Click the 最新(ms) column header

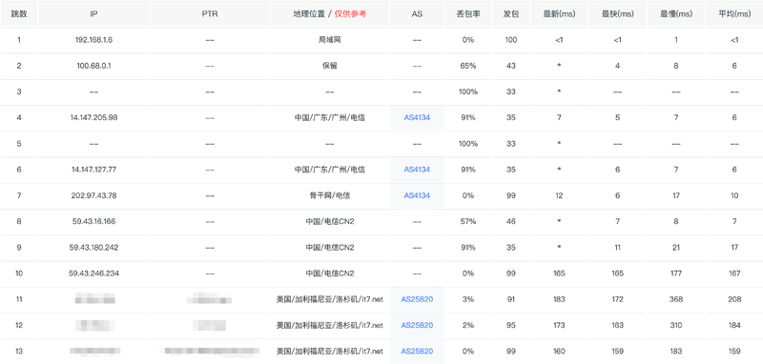(559, 14)
